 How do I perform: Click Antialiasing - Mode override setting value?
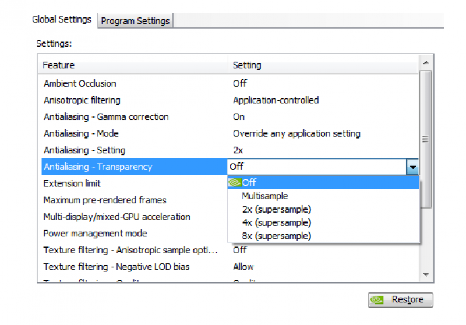[x=296, y=134]
